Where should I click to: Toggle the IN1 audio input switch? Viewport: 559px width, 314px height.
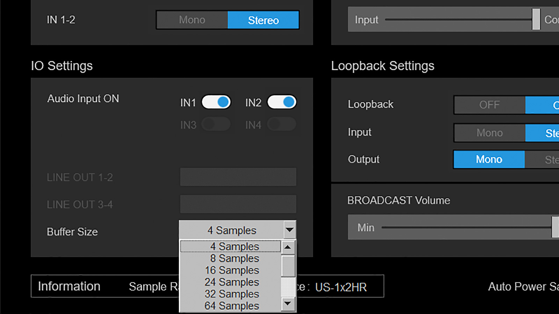216,102
